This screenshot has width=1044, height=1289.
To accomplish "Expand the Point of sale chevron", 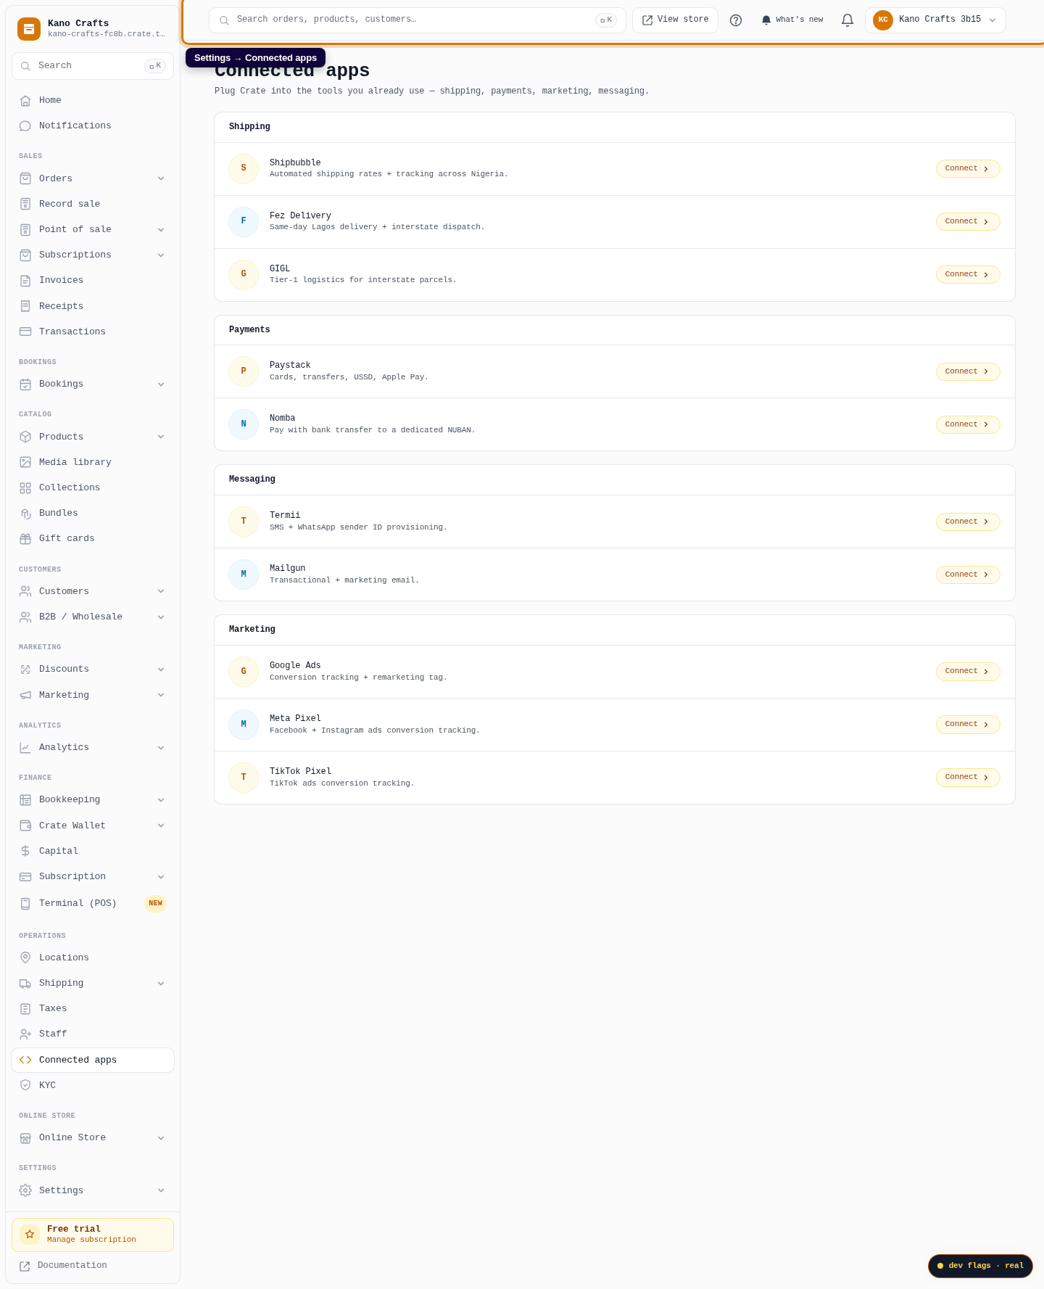I will pyautogui.click(x=161, y=230).
